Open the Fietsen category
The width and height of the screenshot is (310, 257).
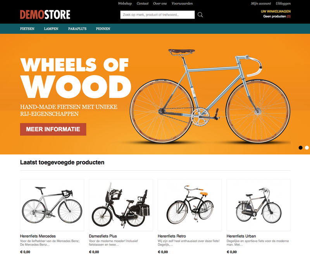(x=27, y=29)
